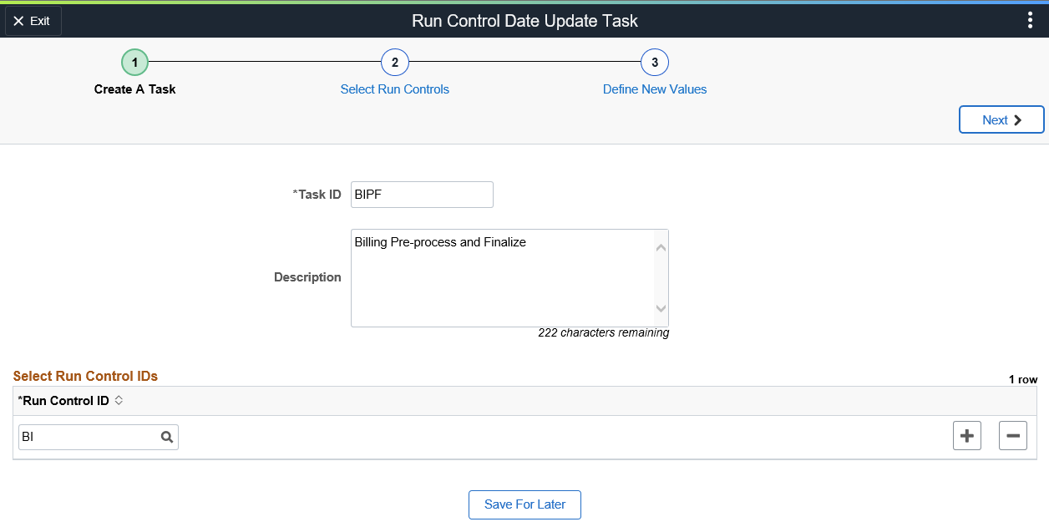Select step 2 circle for Select Run Controls
The height and width of the screenshot is (527, 1049).
[x=394, y=62]
